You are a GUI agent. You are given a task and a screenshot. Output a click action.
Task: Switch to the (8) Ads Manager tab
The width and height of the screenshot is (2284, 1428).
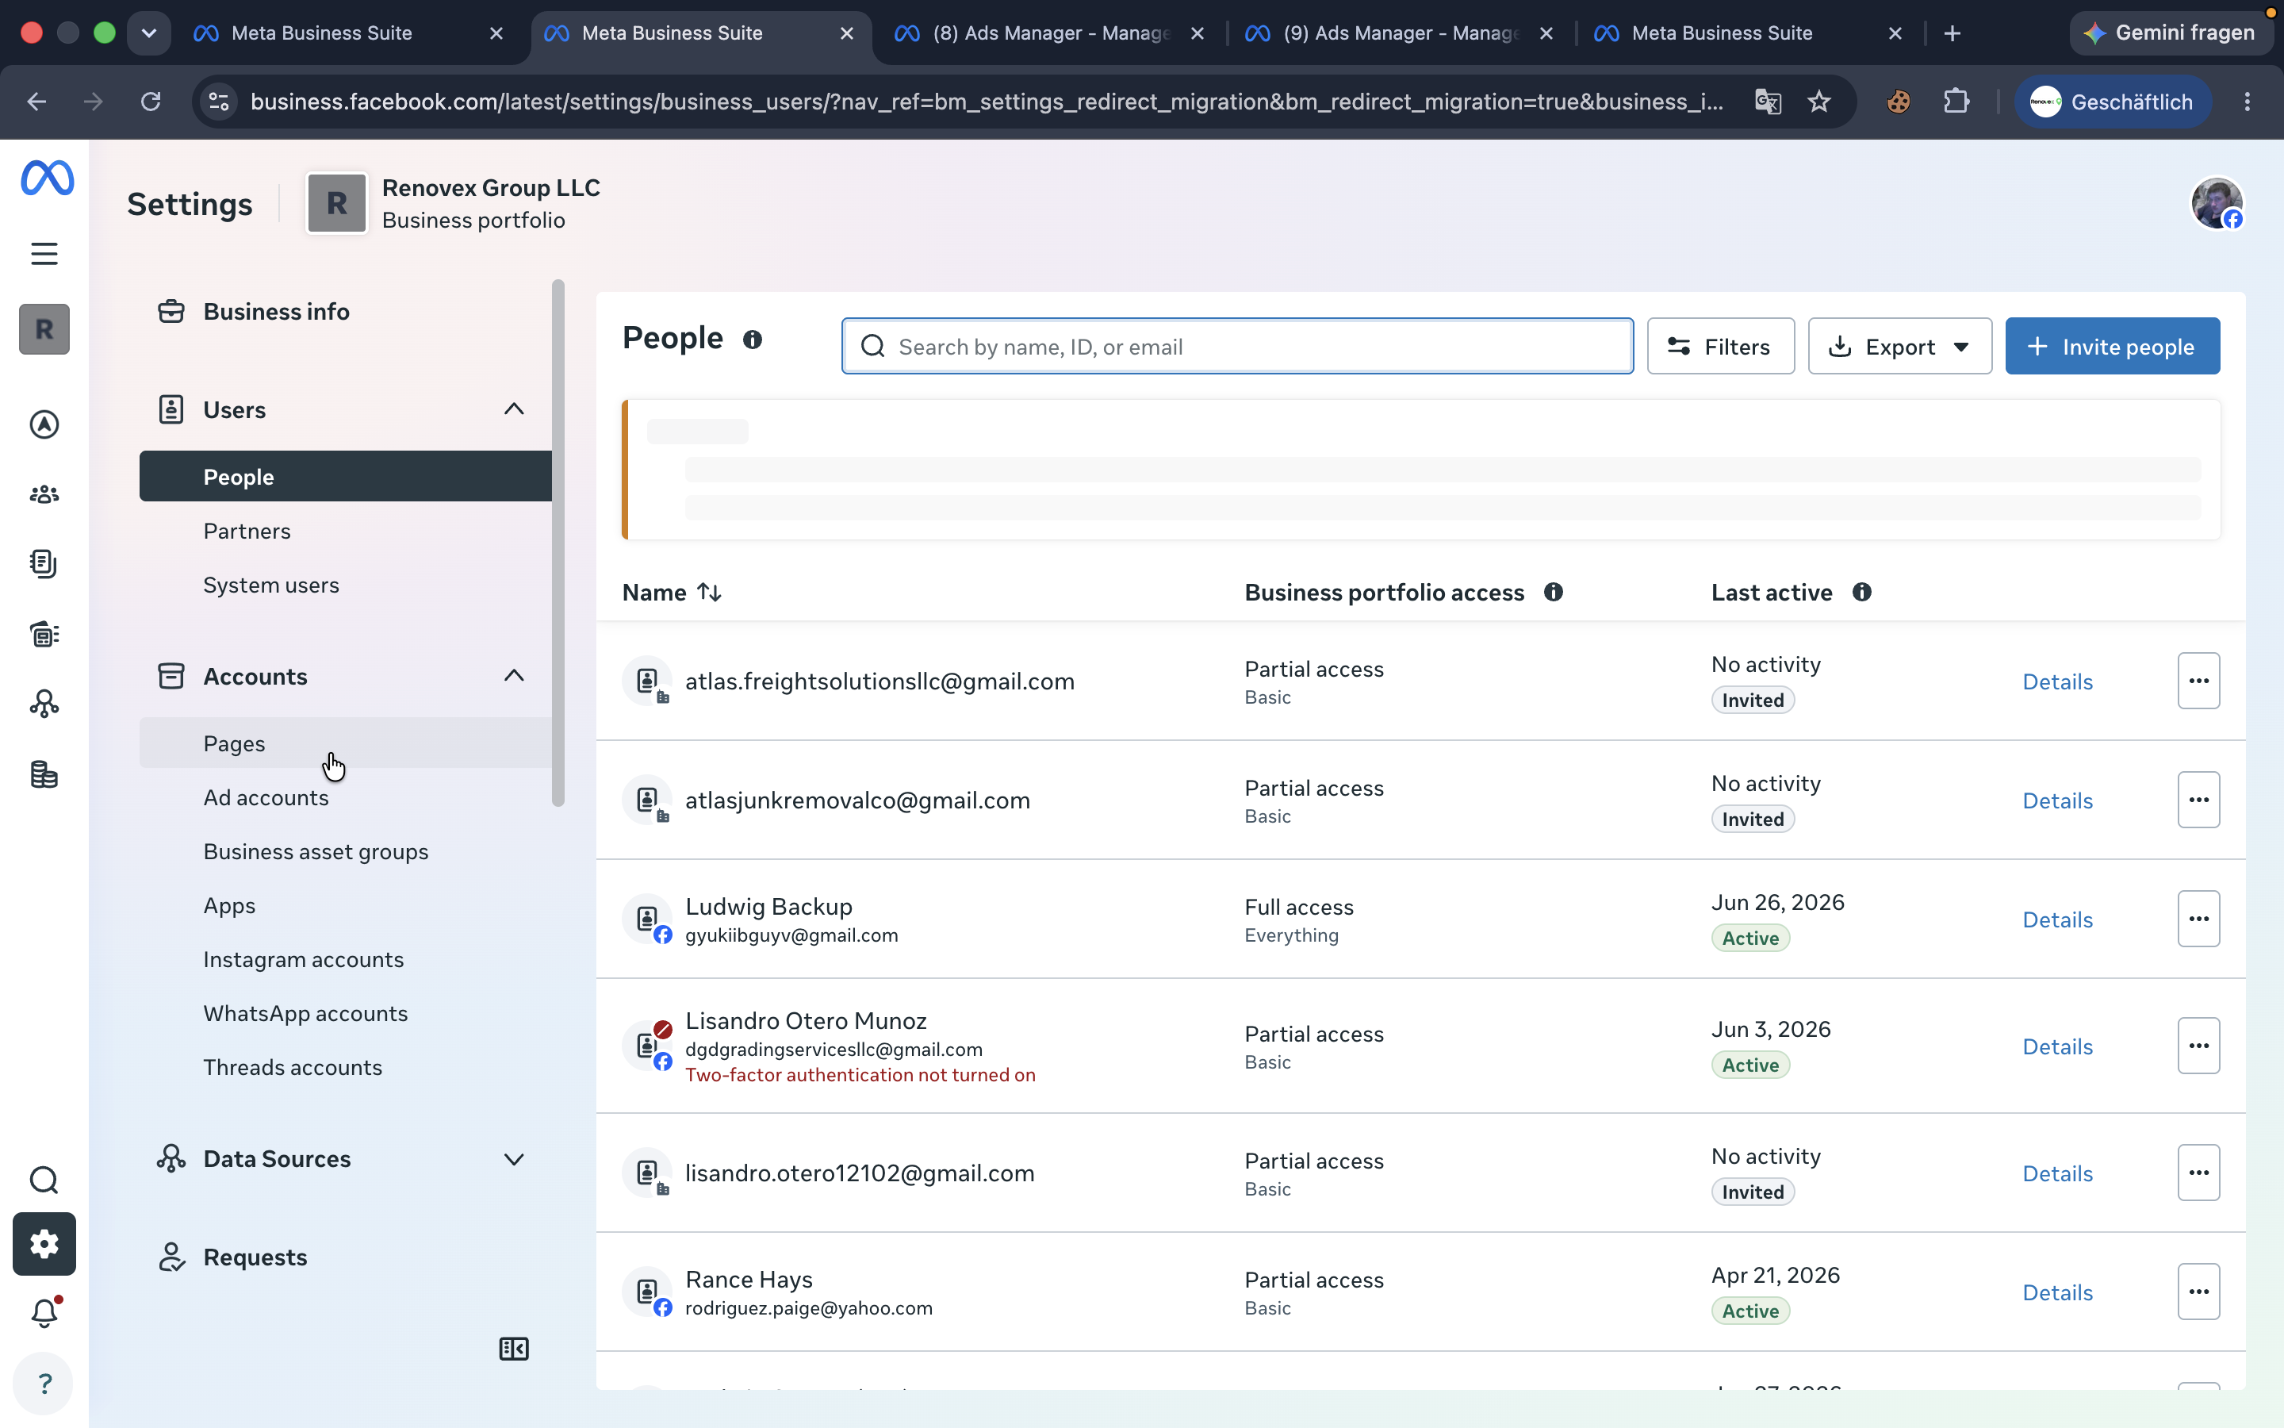point(1049,33)
